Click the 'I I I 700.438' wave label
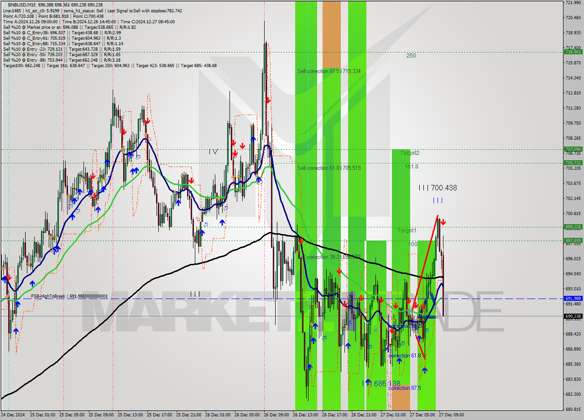The height and width of the screenshot is (420, 584). click(438, 188)
